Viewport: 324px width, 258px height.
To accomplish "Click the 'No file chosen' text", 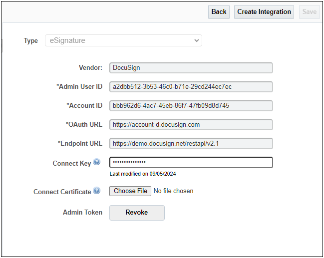I will point(174,191).
